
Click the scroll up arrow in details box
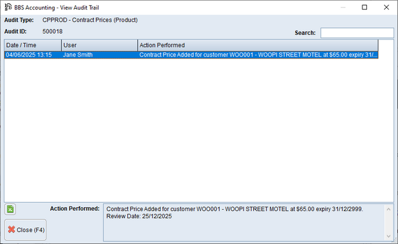tap(388, 209)
